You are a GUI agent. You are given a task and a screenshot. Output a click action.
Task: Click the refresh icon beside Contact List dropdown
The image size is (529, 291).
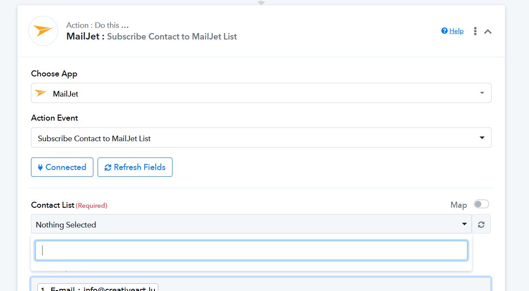481,224
